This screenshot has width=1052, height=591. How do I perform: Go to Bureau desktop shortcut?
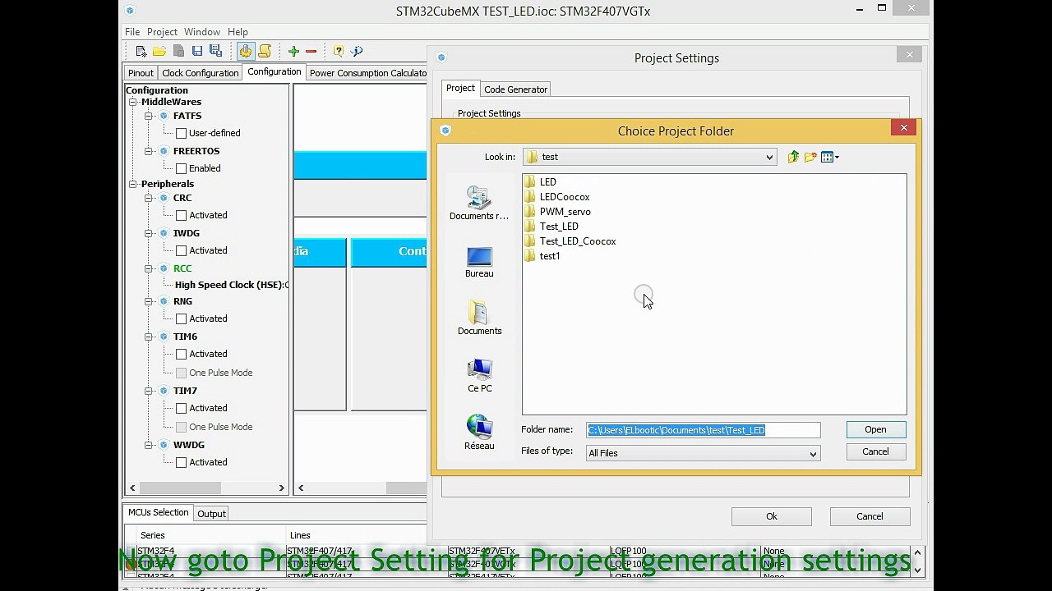pyautogui.click(x=479, y=263)
